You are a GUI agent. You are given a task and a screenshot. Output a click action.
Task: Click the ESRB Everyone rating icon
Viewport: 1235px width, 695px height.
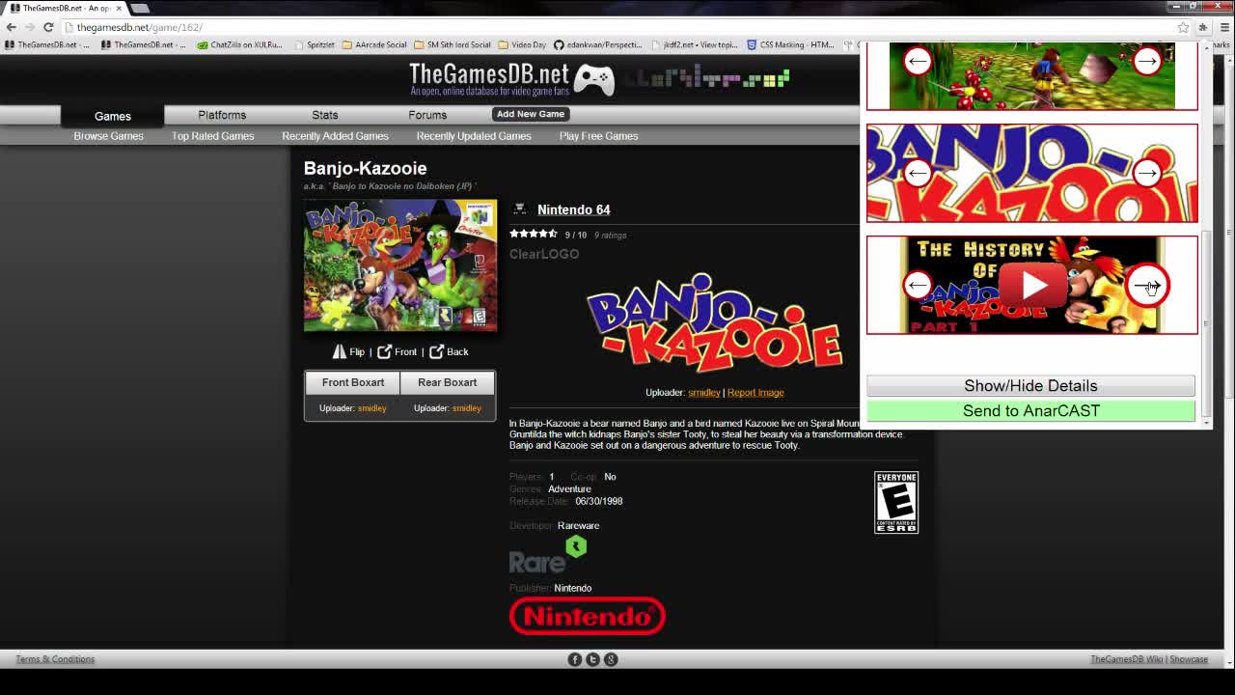[x=896, y=502]
